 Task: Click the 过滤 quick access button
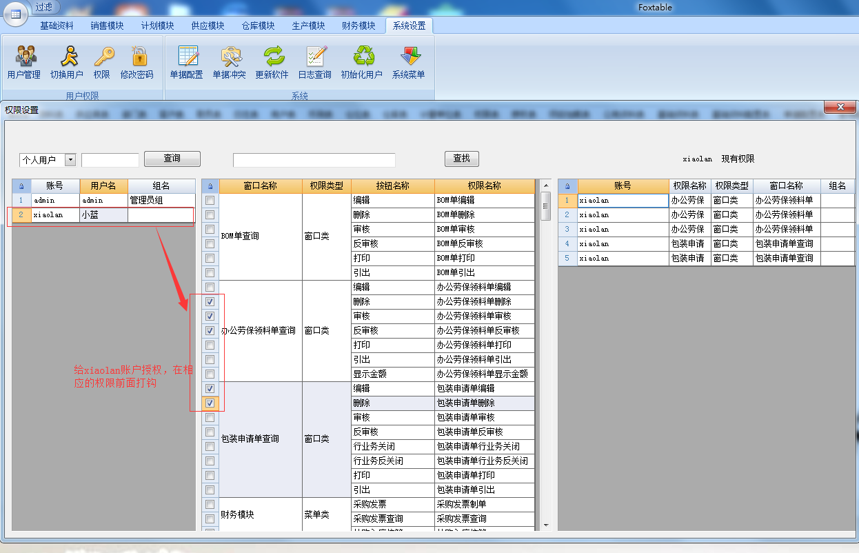(x=46, y=7)
